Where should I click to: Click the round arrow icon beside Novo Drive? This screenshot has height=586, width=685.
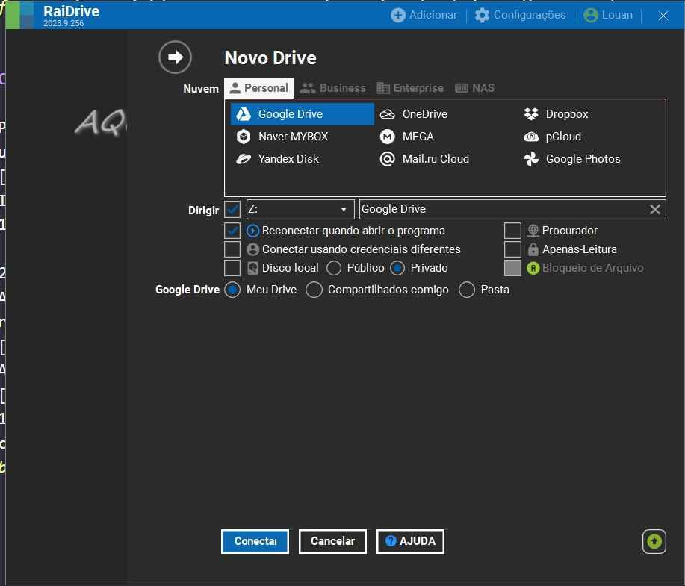click(x=175, y=57)
